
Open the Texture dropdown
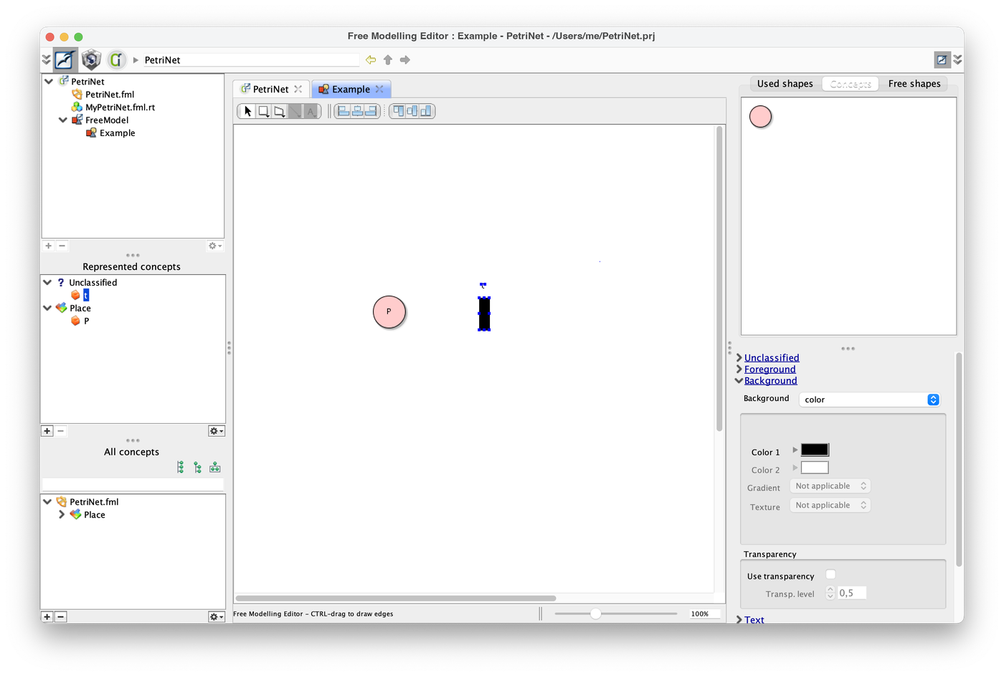coord(830,506)
